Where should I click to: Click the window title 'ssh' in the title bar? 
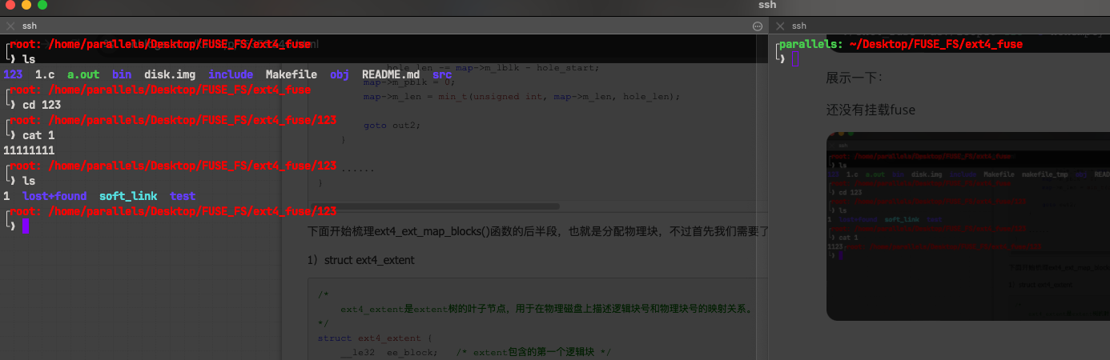tap(767, 5)
